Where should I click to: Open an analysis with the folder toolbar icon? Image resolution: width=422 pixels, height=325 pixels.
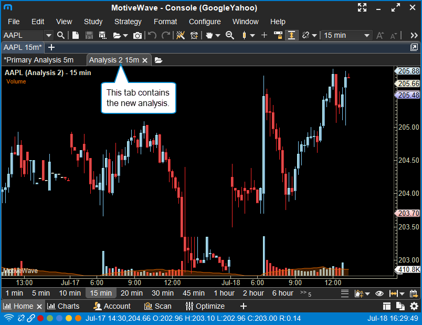point(117,36)
